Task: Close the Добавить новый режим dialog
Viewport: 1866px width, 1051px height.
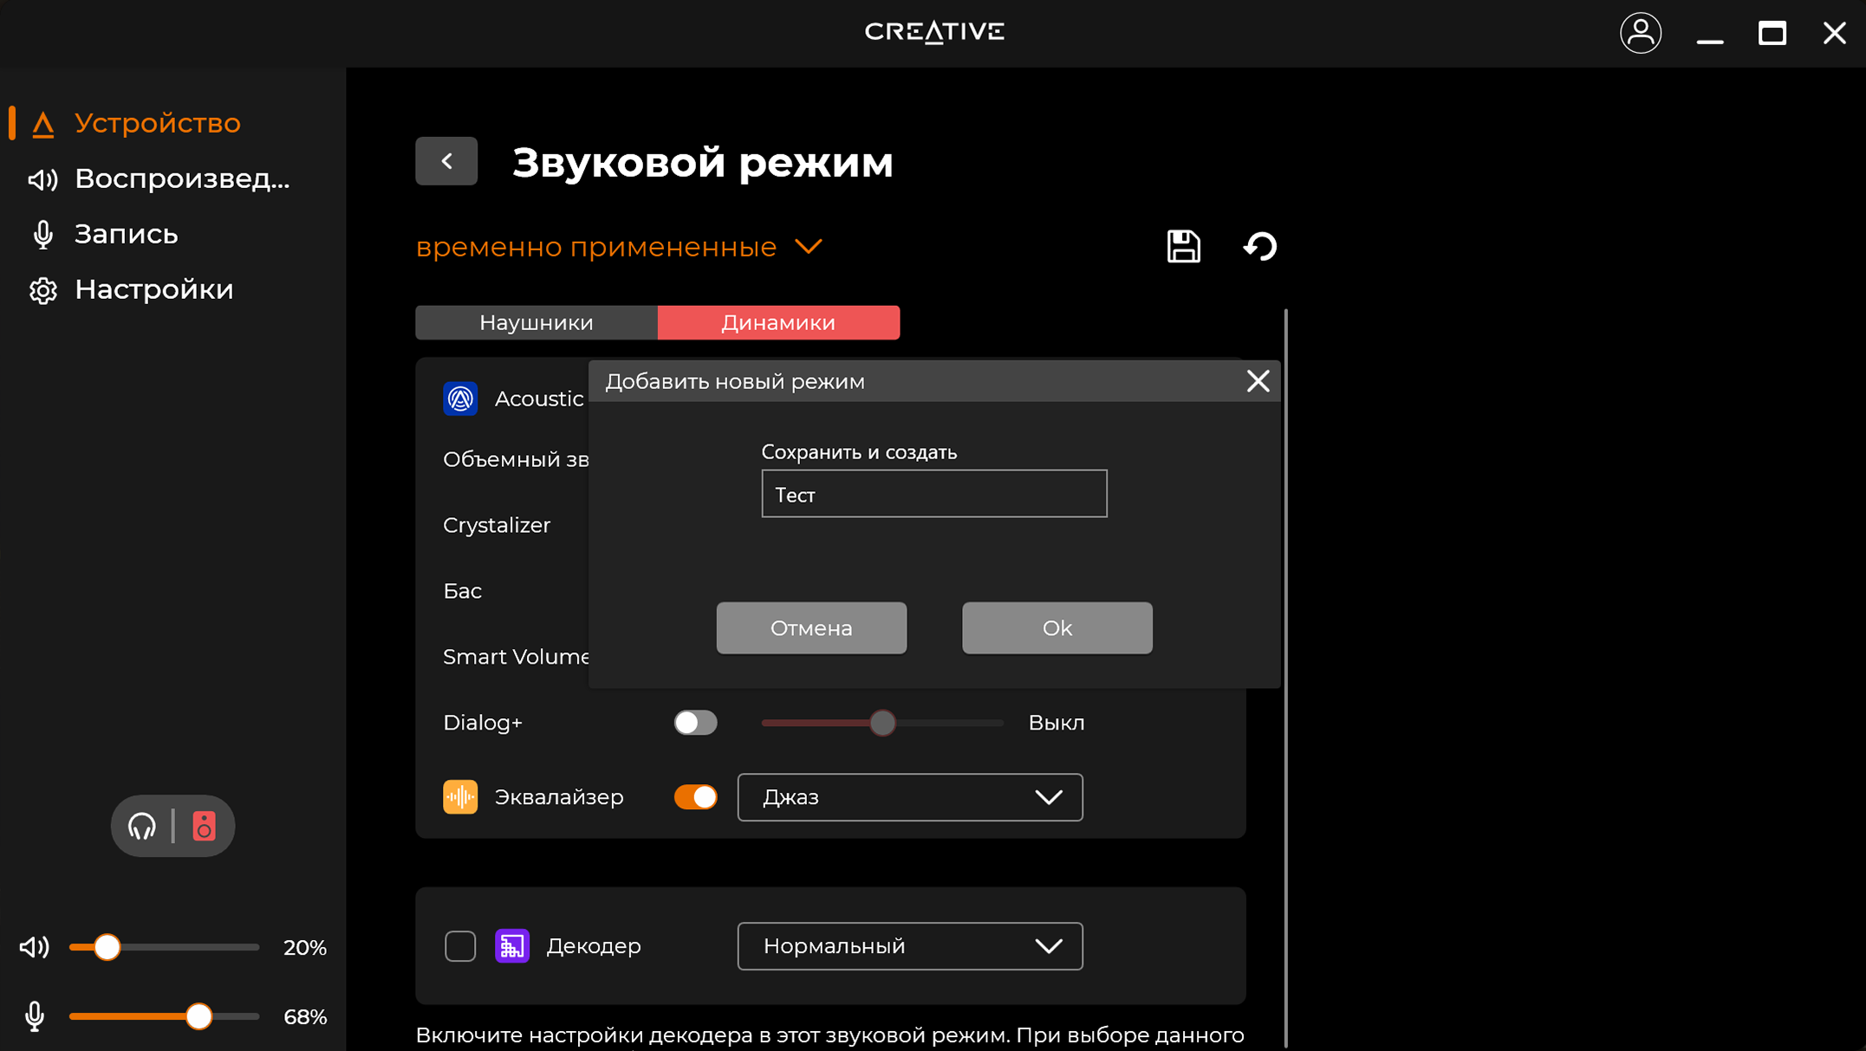Action: click(1258, 381)
